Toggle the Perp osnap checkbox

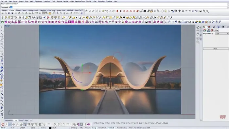pos(127,123)
